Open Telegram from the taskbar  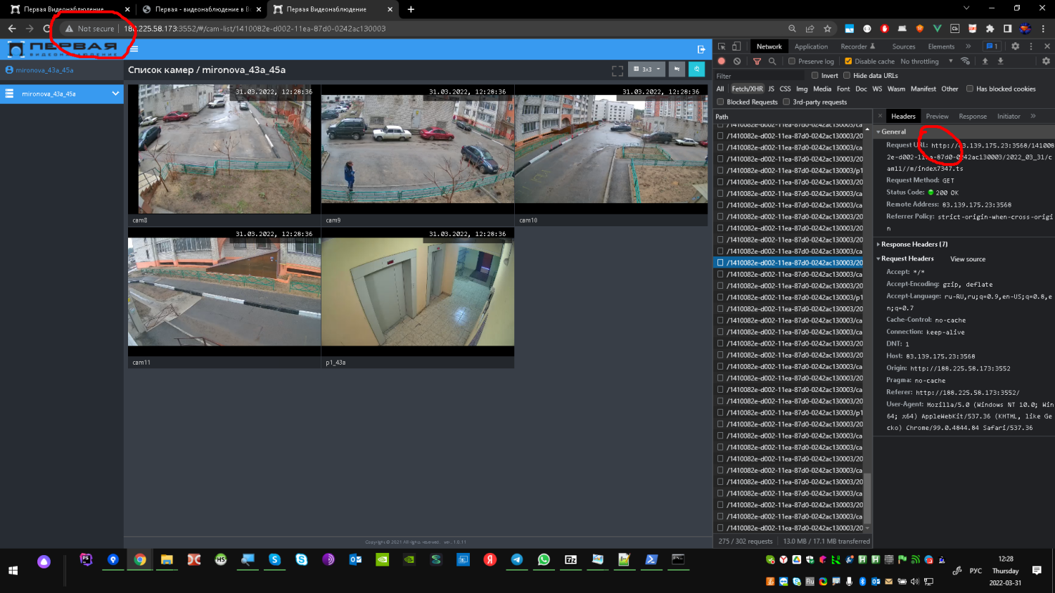pyautogui.click(x=517, y=559)
